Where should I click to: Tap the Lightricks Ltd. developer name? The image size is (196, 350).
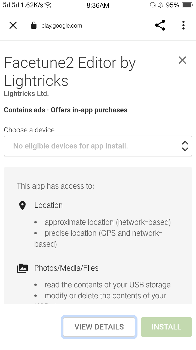point(26,94)
